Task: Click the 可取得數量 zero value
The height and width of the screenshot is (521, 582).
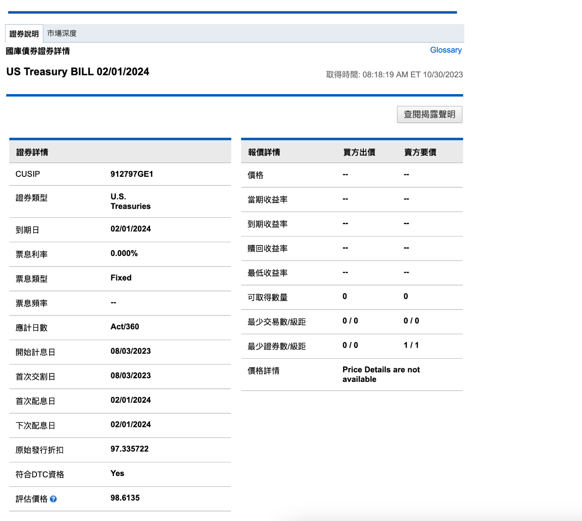Action: pos(344,296)
